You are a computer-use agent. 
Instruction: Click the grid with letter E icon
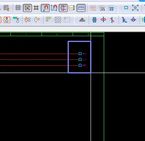(x=6, y=8)
